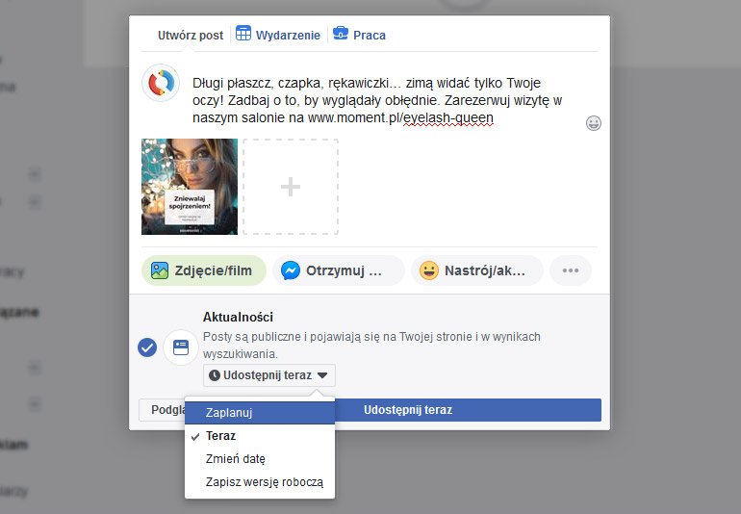This screenshot has width=741, height=514.
Task: Click the Wydarzenie calendar icon
Action: pyautogui.click(x=243, y=34)
